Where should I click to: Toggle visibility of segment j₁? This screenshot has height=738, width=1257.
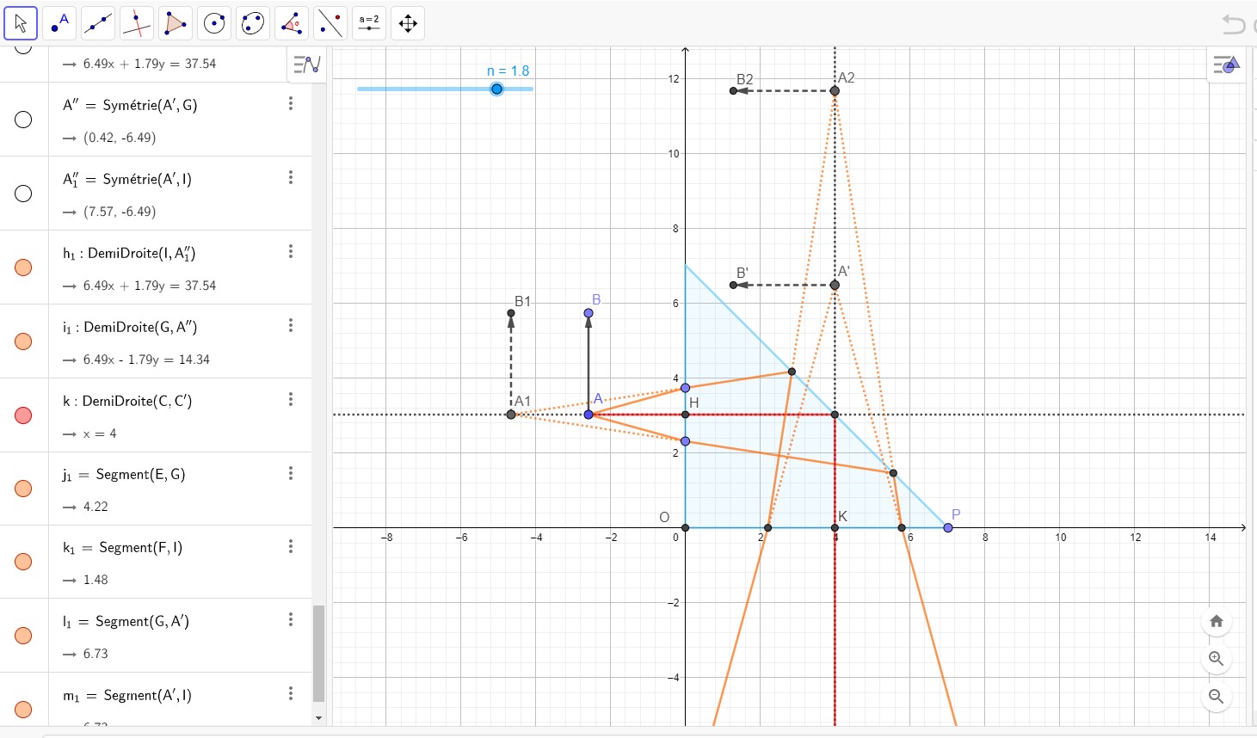23,489
